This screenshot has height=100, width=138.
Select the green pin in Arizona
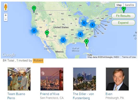click(x=47, y=34)
